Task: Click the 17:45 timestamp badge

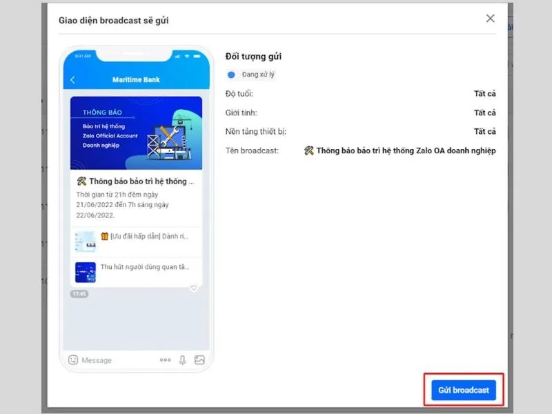Action: pyautogui.click(x=79, y=294)
